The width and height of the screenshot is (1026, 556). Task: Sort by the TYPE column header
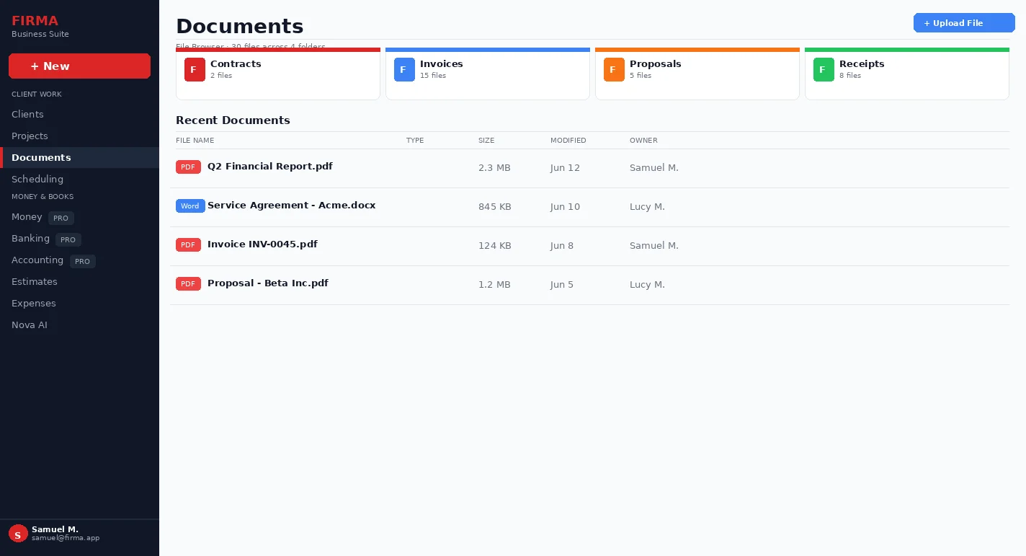point(415,141)
